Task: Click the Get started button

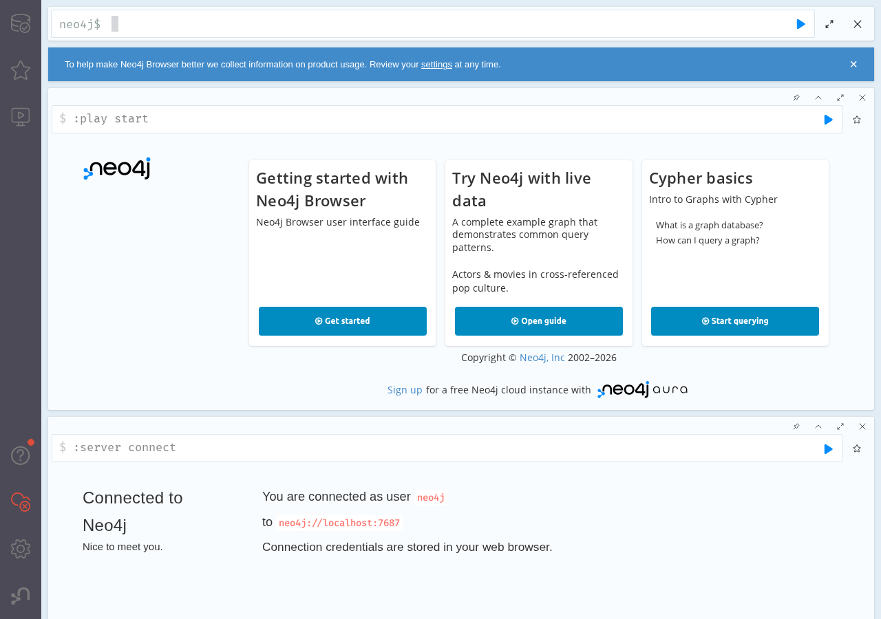Action: tap(343, 321)
